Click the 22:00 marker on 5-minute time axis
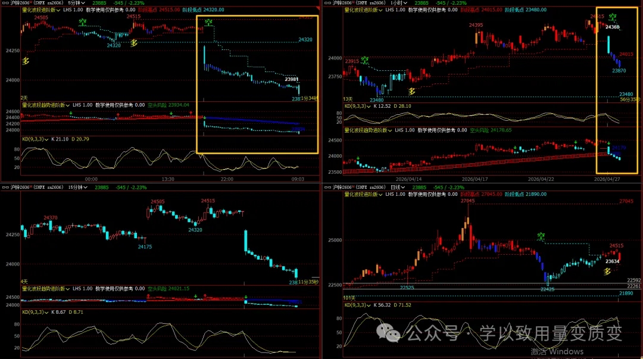 pyautogui.click(x=226, y=179)
